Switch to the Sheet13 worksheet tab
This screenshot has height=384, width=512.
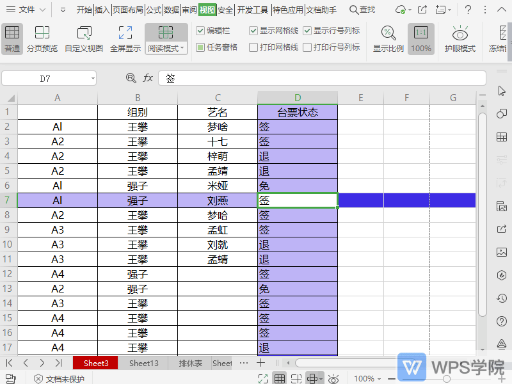[143, 362]
